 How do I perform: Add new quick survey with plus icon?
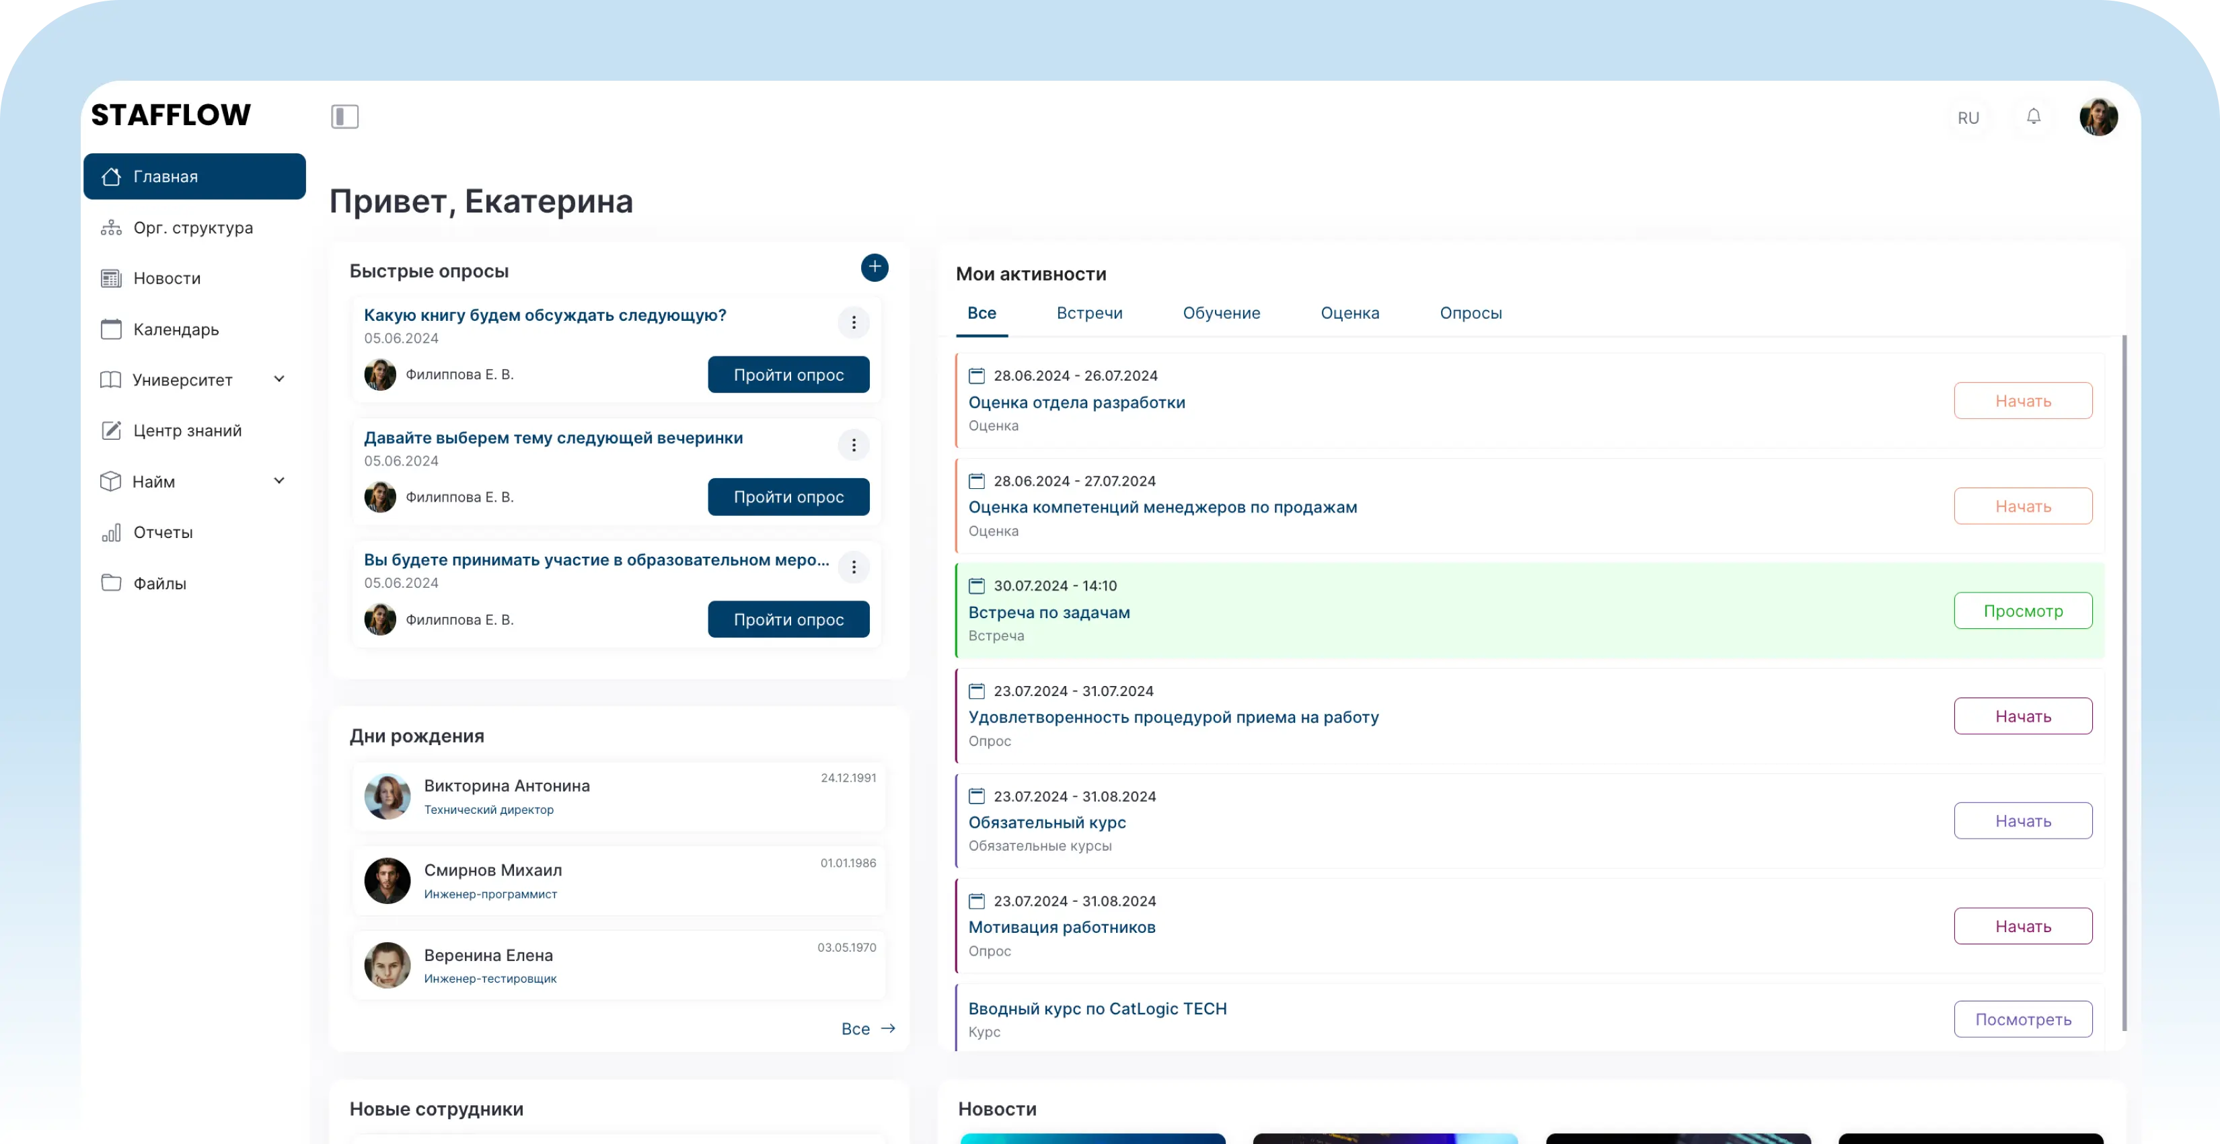tap(874, 267)
